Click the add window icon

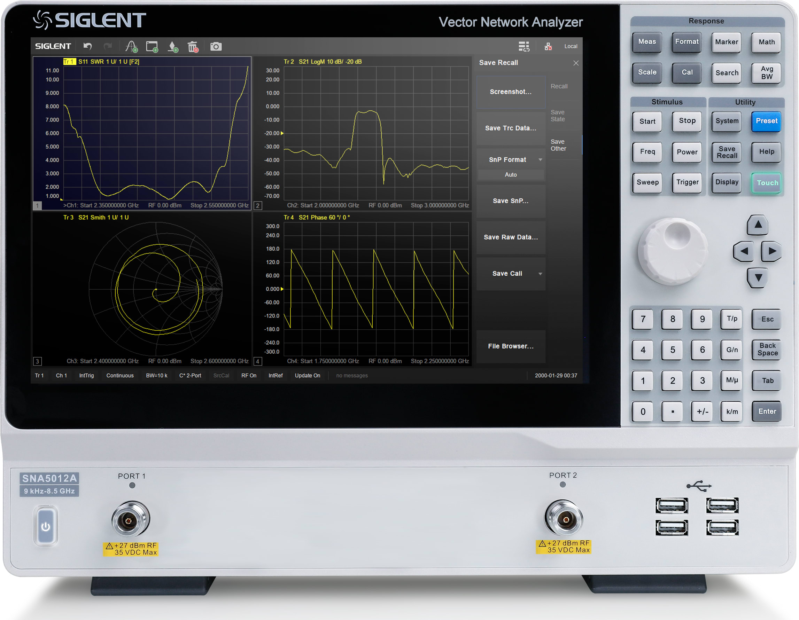tap(152, 46)
